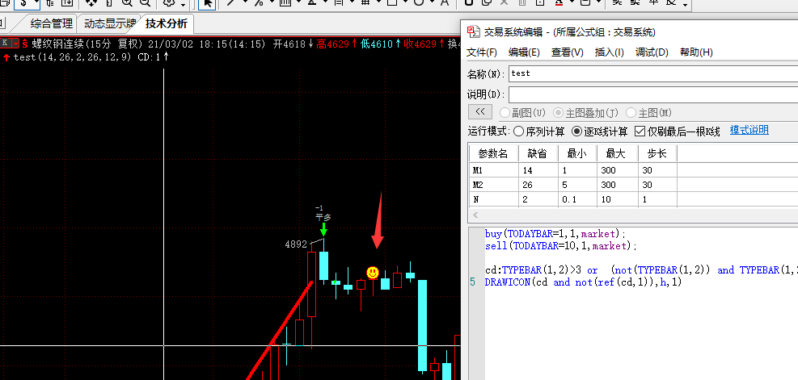
Task: Click the << collapse button
Action: coord(480,112)
